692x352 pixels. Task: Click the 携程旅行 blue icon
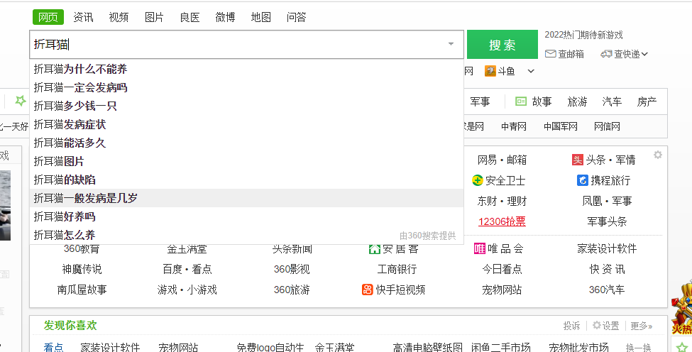coord(583,180)
